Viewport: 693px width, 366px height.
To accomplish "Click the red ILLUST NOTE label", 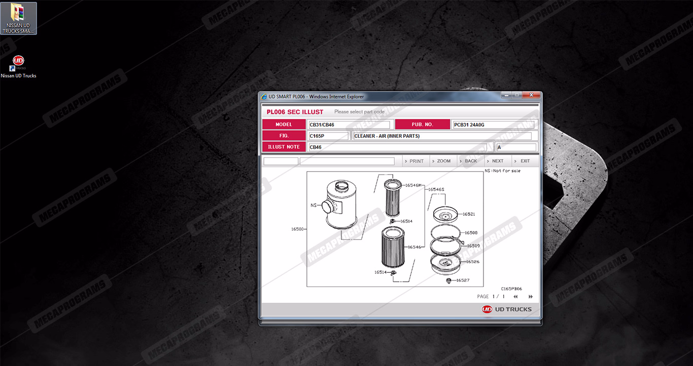I will coord(284,147).
